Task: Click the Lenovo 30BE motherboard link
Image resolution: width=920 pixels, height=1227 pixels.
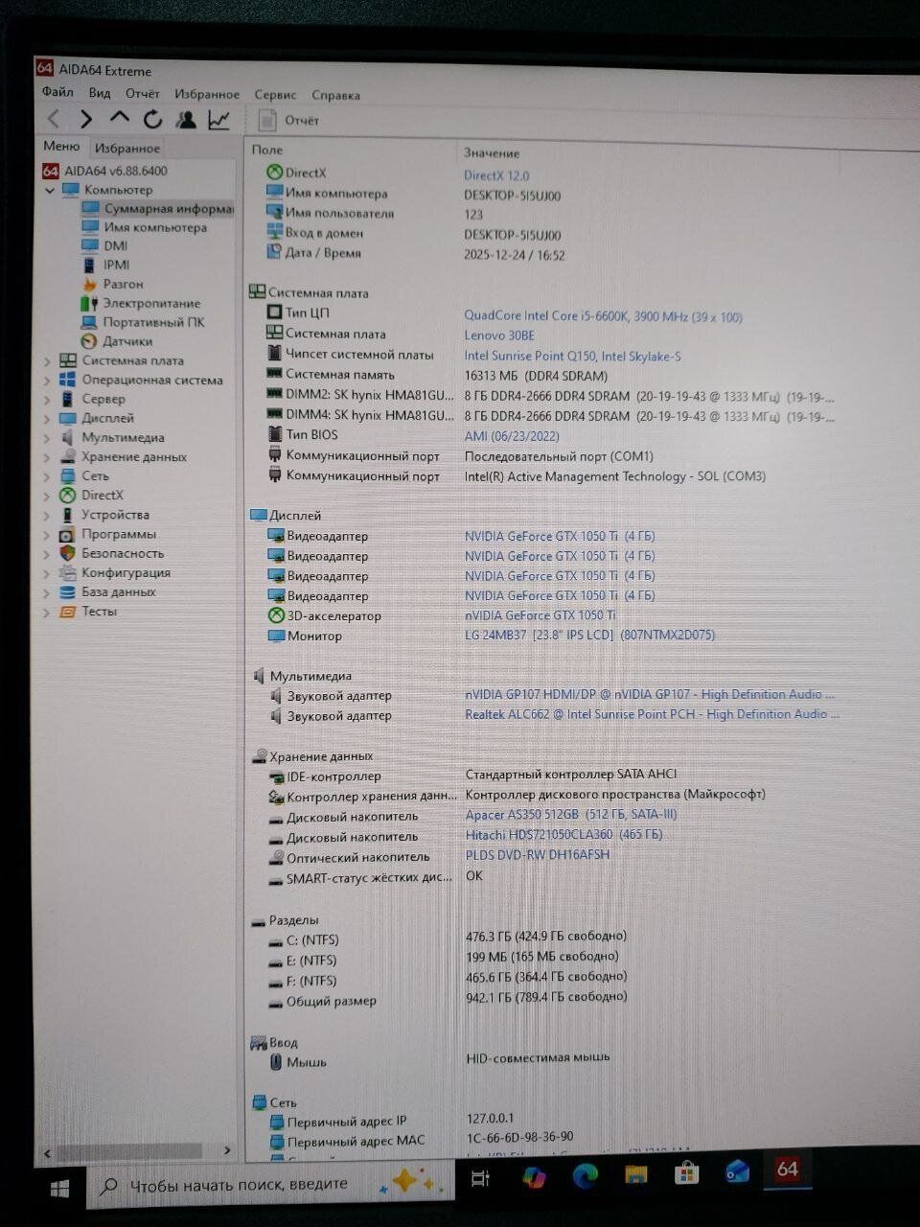Action: (x=499, y=336)
